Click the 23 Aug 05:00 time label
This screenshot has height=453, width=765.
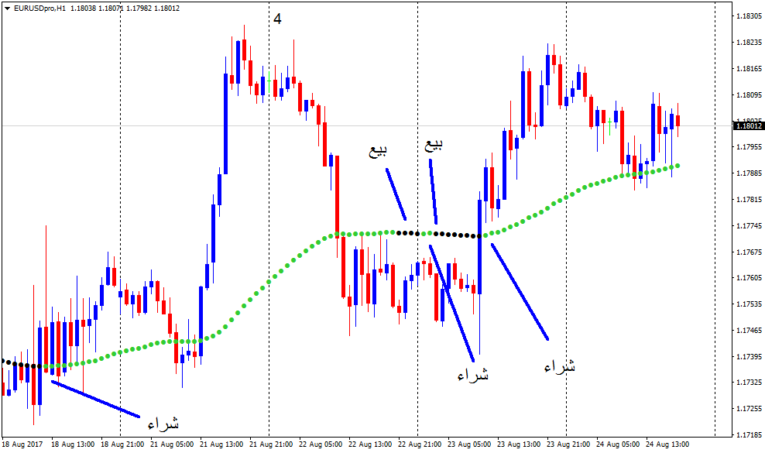pos(469,444)
